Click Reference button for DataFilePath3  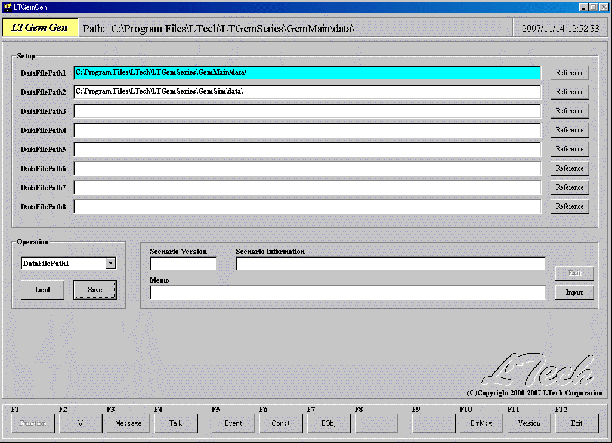[x=569, y=111]
